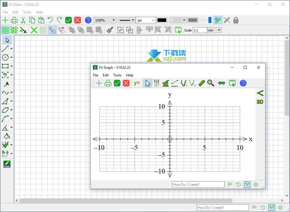This screenshot has height=212, width=290.
Task: Click the area under curve icon in FX Graph
Action: click(x=166, y=83)
